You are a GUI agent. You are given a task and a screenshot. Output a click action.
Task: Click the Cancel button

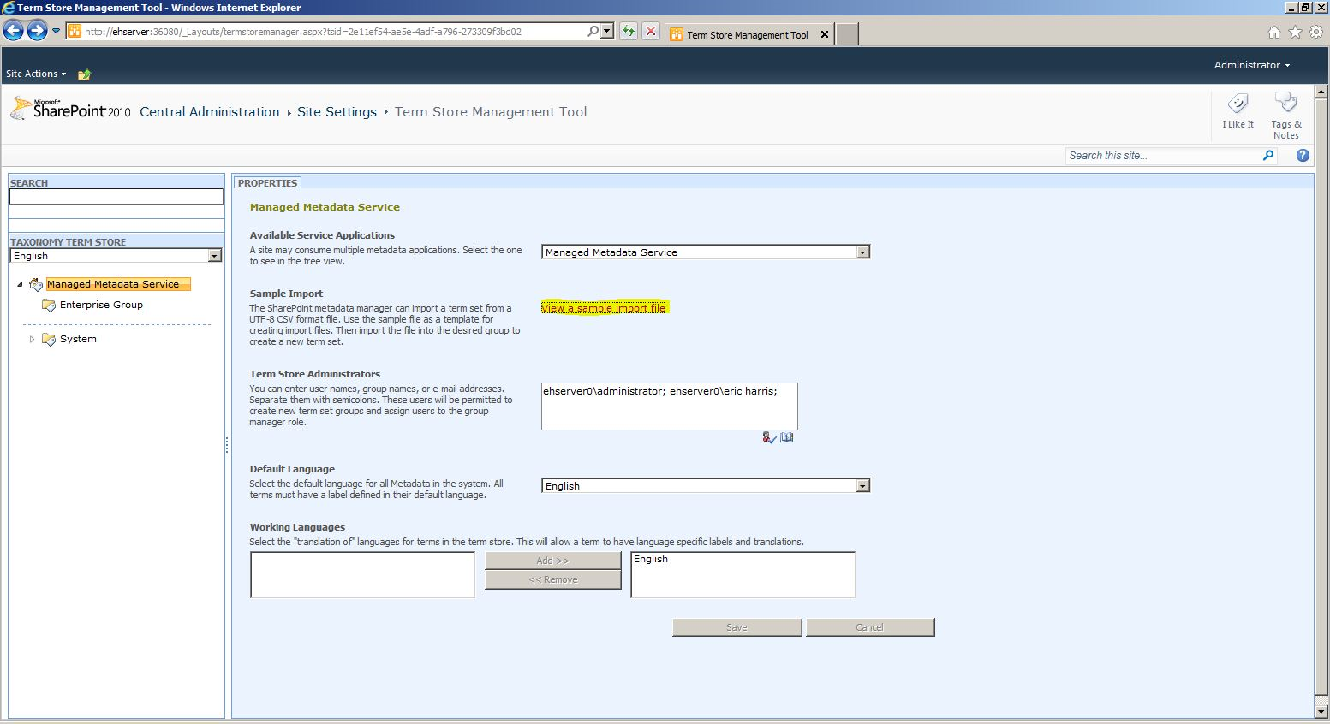[870, 627]
